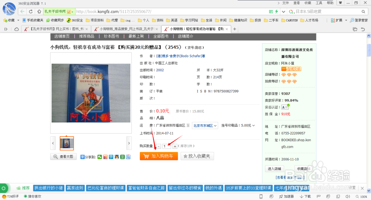Click the phone icon in status bar
The image size is (371, 200).
point(261,196)
